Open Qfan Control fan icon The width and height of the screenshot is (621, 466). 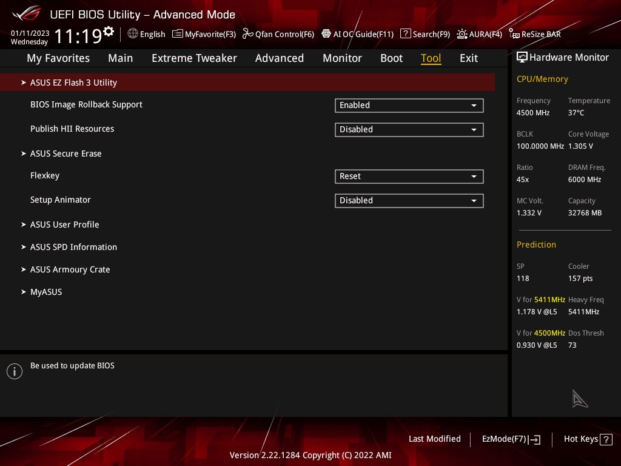coord(248,34)
